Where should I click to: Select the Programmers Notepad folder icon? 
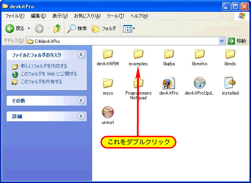point(138,83)
